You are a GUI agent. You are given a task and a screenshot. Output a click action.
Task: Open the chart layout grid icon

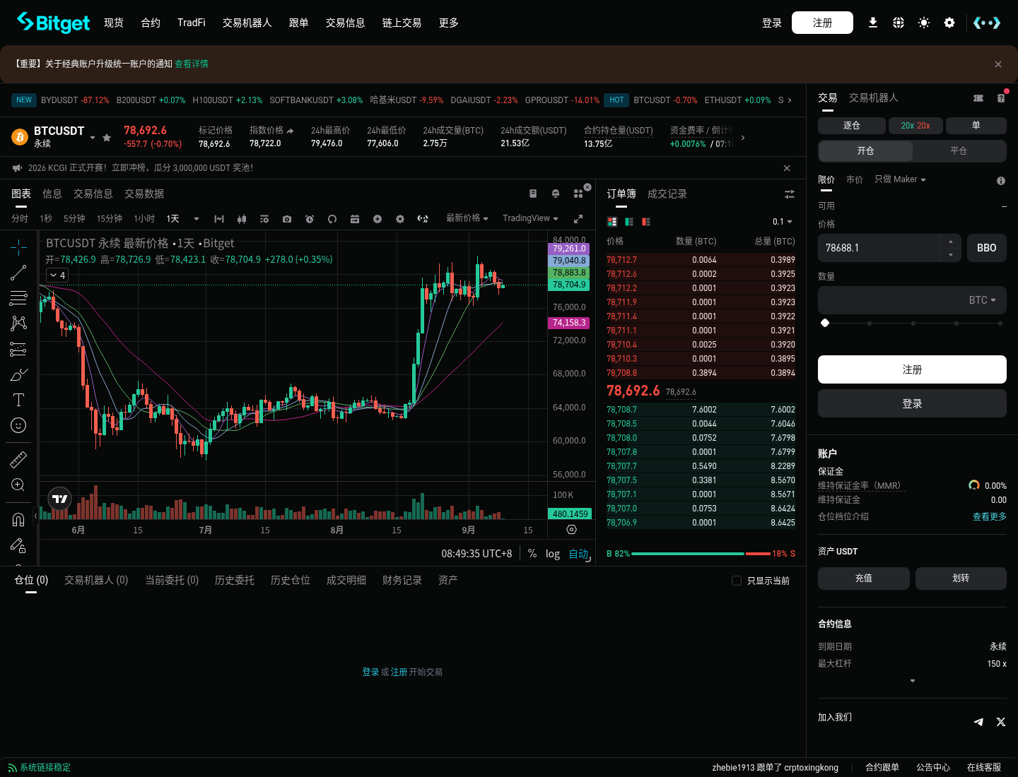578,194
